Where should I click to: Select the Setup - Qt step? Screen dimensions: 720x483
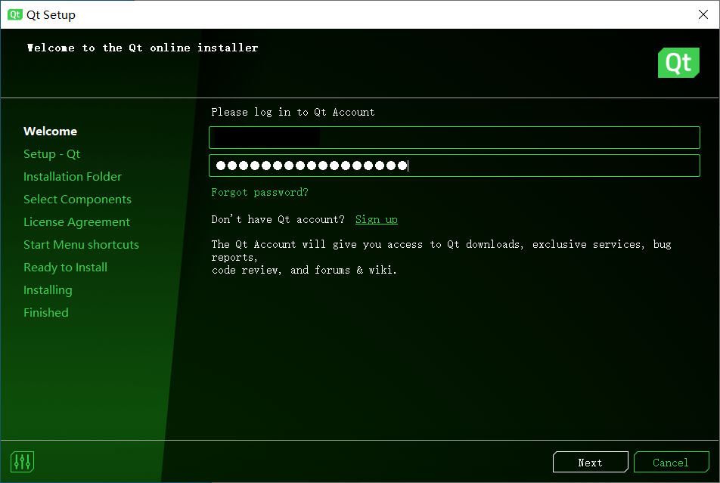pos(52,153)
